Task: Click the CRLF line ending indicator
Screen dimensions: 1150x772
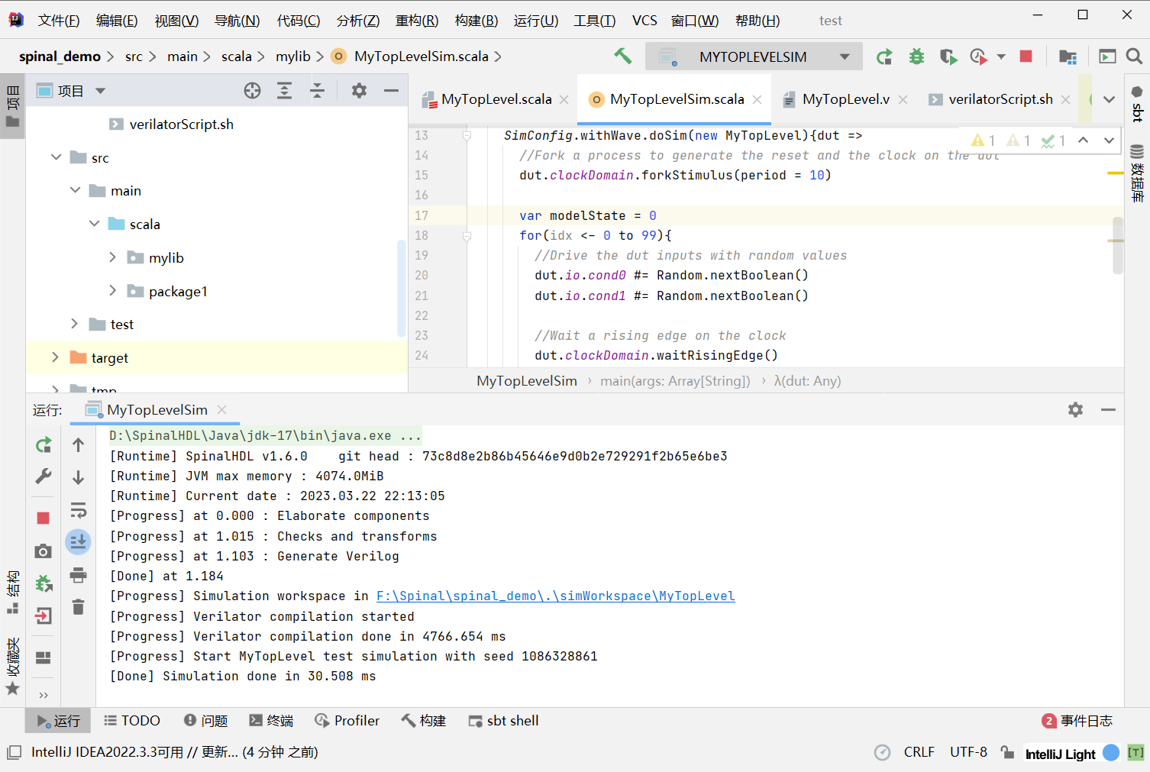Action: [x=919, y=752]
